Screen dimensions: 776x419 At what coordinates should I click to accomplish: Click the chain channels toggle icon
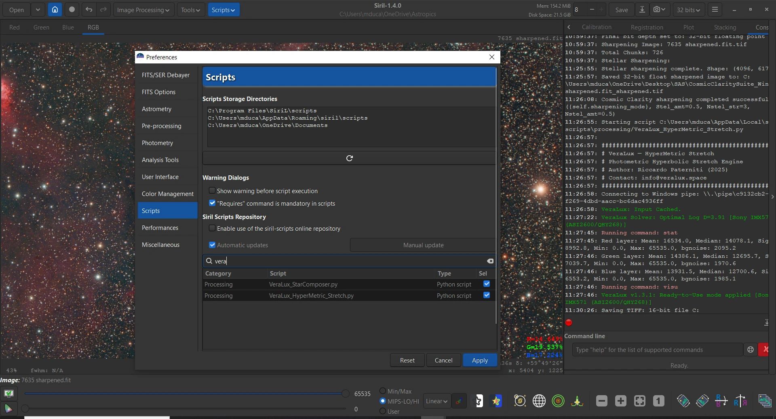(459, 401)
